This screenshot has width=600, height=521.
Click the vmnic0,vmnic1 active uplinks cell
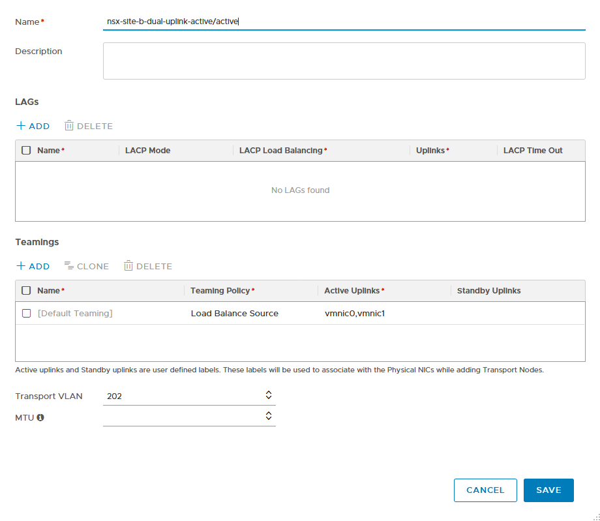coord(355,314)
